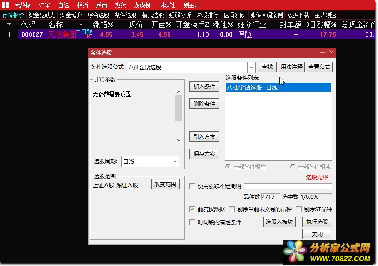Open the 期货 menu
Viewport: 378px width, 266px height.
point(120,5)
